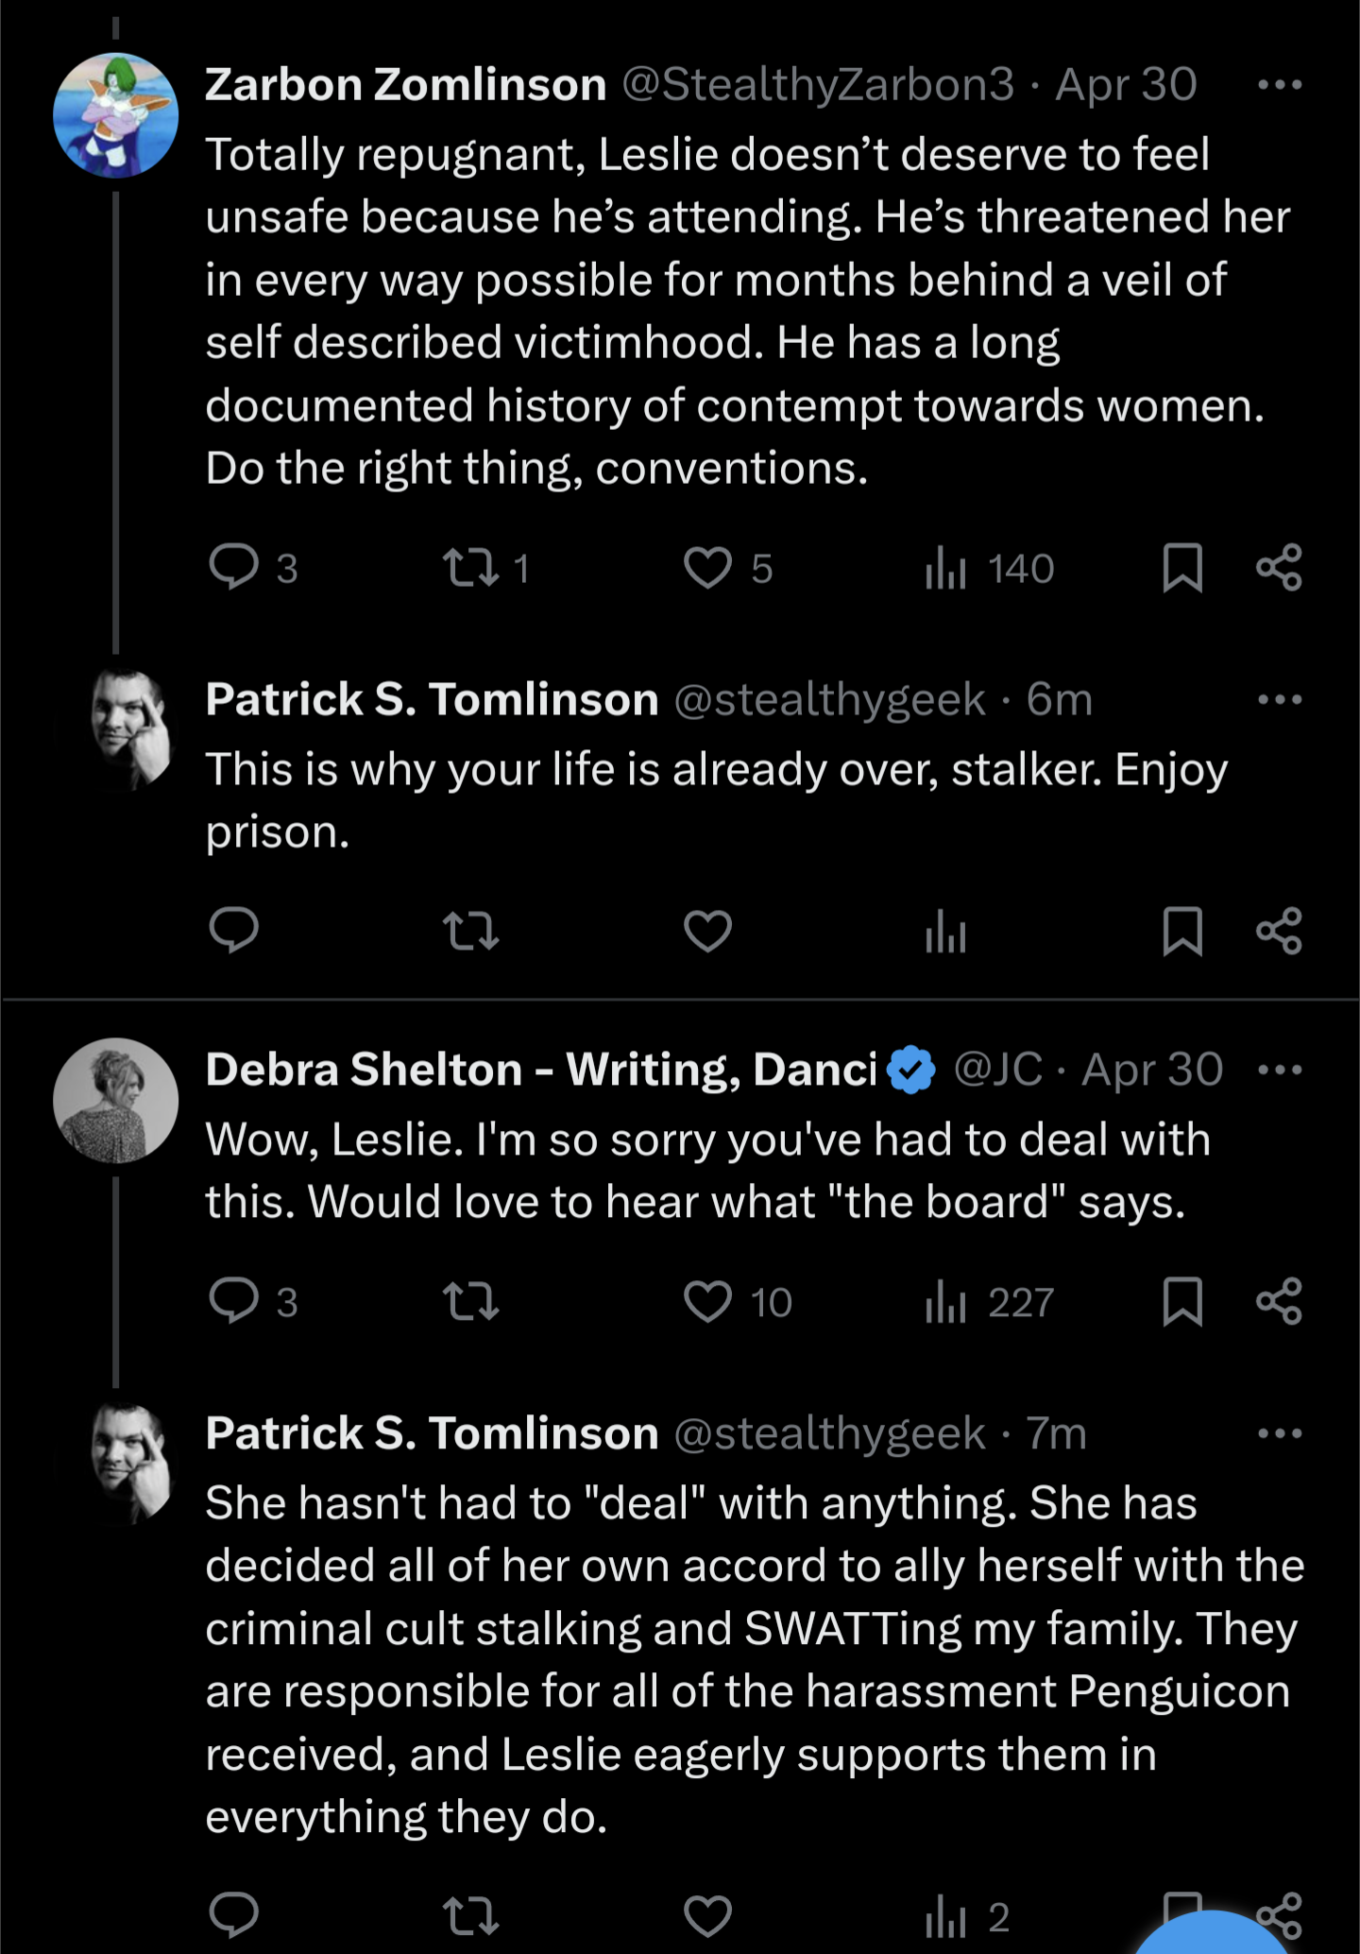1360x1954 pixels.
Task: Retweet Debra Shelton's post
Action: (470, 1302)
